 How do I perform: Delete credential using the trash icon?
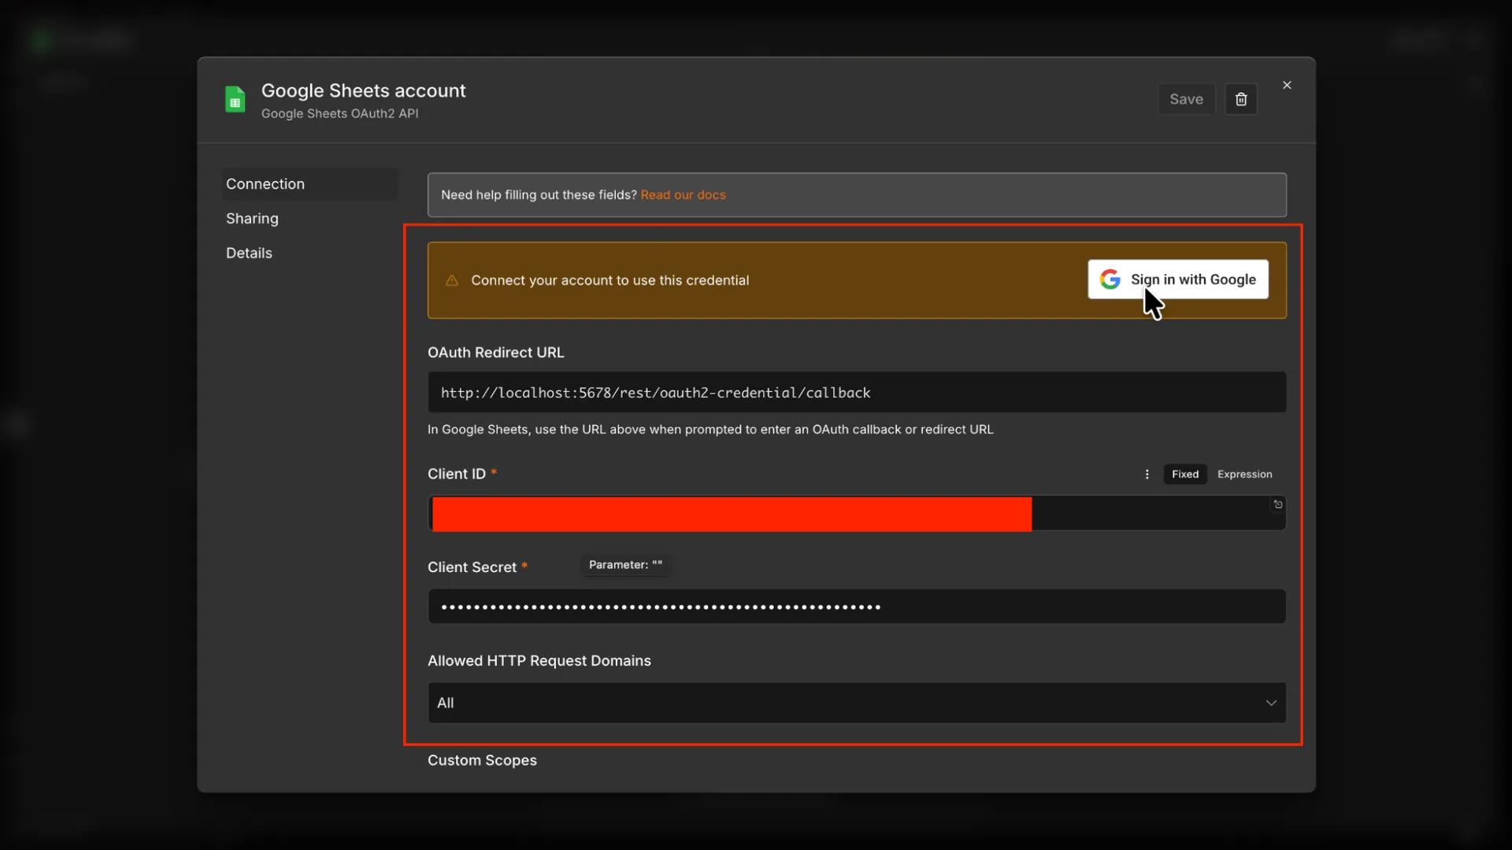pyautogui.click(x=1241, y=99)
